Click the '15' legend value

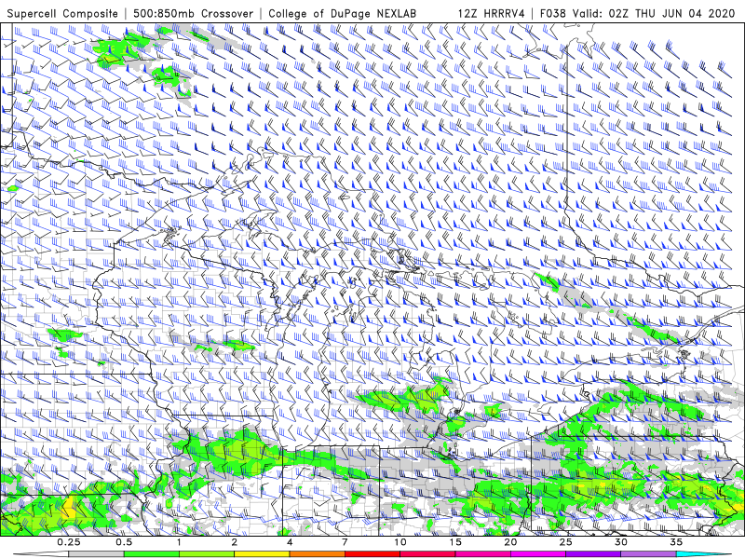(455, 542)
